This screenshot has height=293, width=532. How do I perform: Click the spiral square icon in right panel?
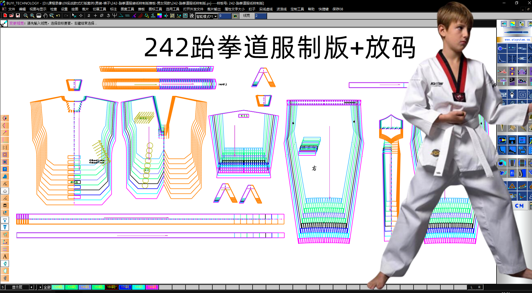click(522, 94)
